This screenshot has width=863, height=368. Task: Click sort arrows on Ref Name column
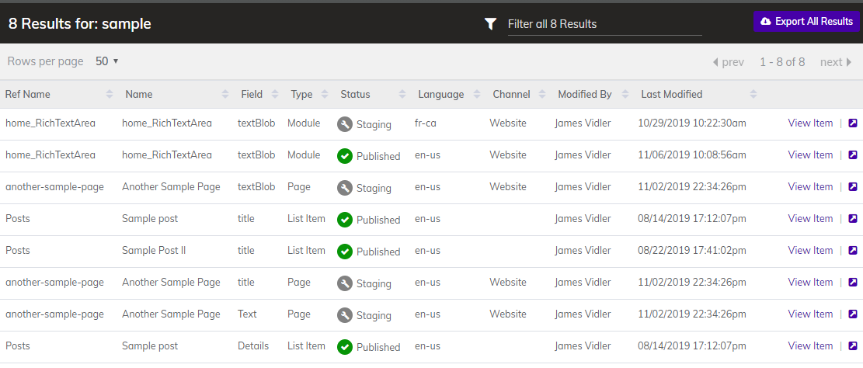tap(110, 94)
